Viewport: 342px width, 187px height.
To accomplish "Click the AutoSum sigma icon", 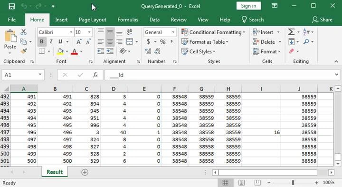I will click(x=291, y=32).
